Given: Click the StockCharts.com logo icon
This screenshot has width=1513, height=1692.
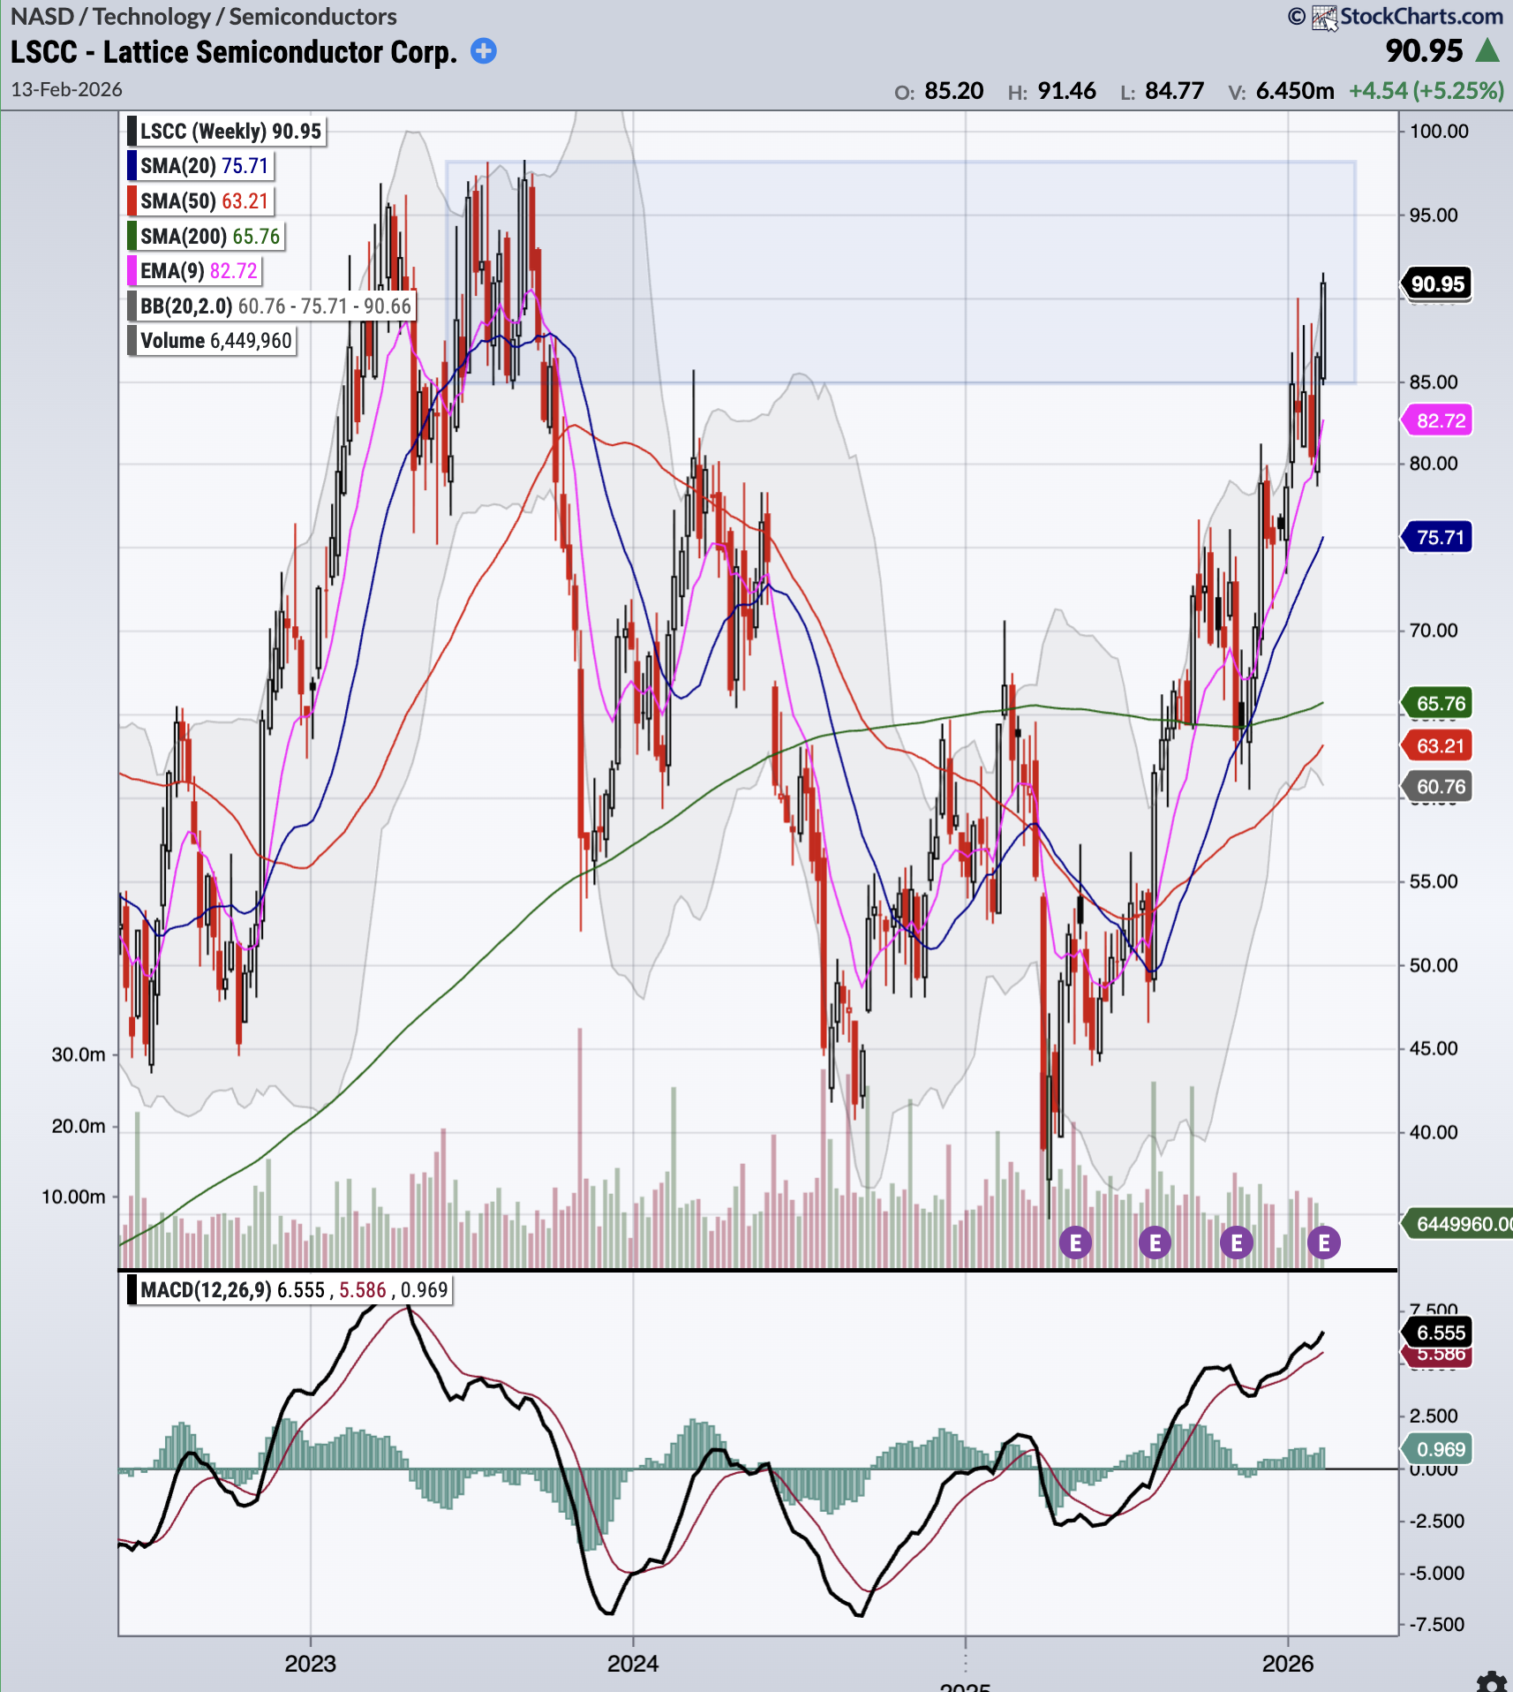Looking at the screenshot, I should (1324, 18).
